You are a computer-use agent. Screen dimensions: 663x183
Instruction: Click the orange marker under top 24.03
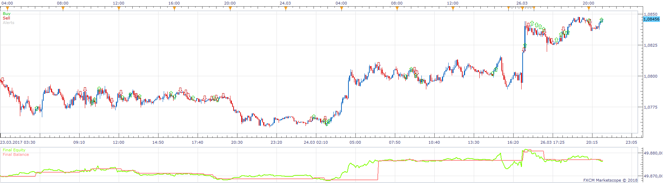(286, 9)
